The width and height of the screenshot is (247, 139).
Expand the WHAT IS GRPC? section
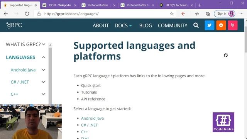44,44
